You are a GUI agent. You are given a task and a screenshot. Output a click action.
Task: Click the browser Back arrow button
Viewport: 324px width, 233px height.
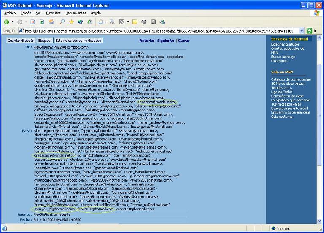6,22
